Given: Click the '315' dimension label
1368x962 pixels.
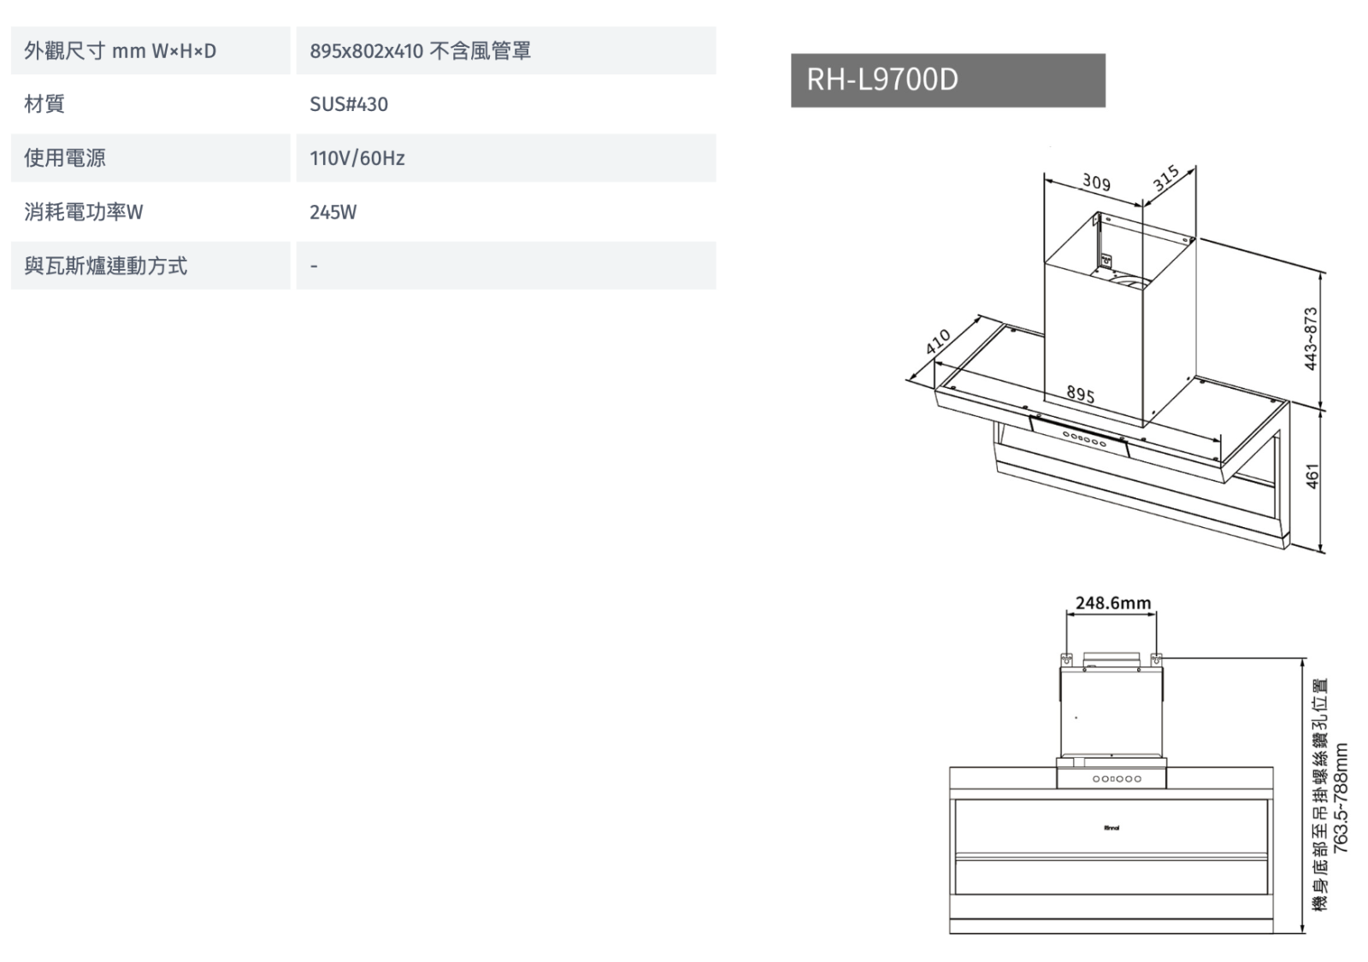Looking at the screenshot, I should (1166, 179).
